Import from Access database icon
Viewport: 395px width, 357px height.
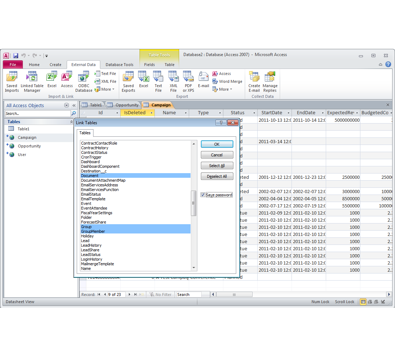pyautogui.click(x=67, y=80)
